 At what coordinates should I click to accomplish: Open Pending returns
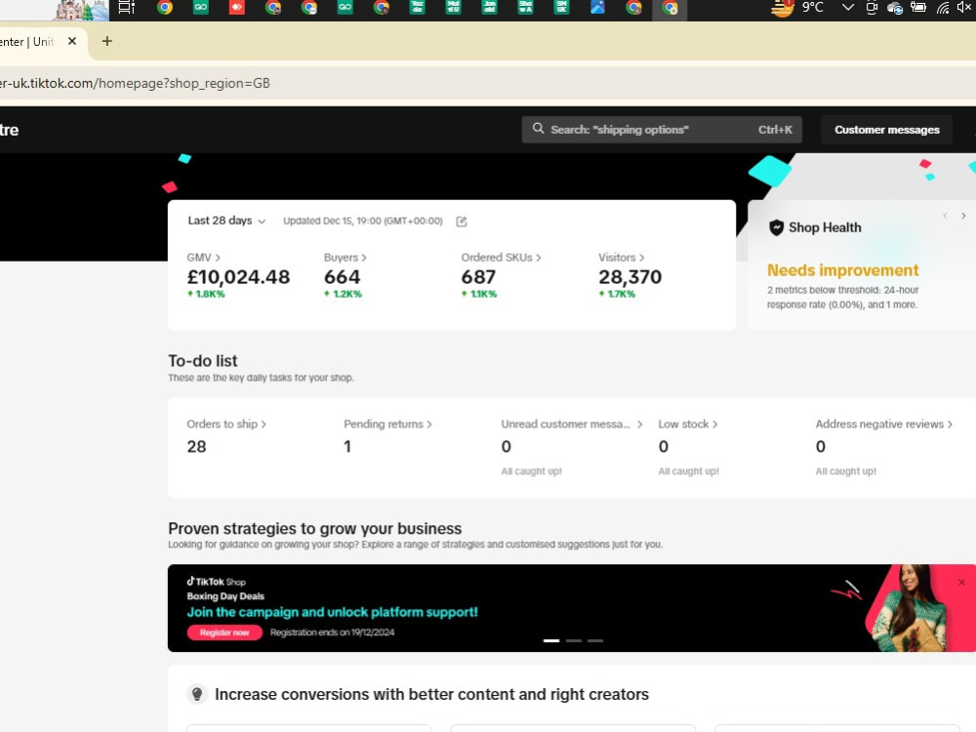(x=387, y=424)
